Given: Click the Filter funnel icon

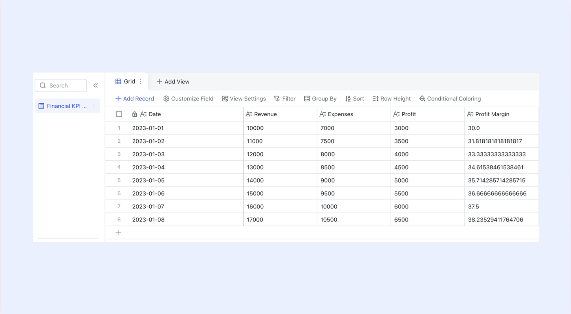Looking at the screenshot, I should [277, 99].
